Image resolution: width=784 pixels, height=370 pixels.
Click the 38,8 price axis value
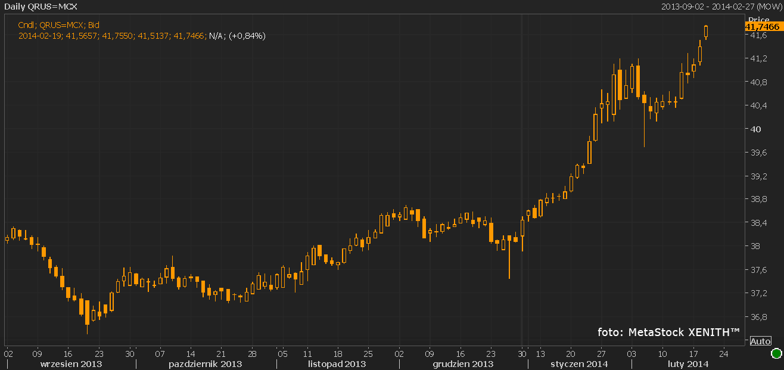point(758,200)
